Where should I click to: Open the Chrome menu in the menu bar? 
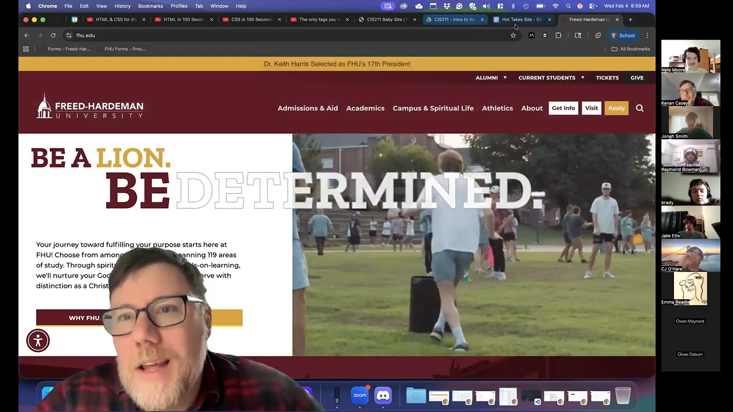coord(48,6)
